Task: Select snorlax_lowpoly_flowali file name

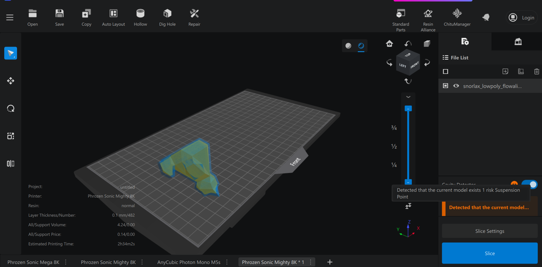Action: pos(492,86)
